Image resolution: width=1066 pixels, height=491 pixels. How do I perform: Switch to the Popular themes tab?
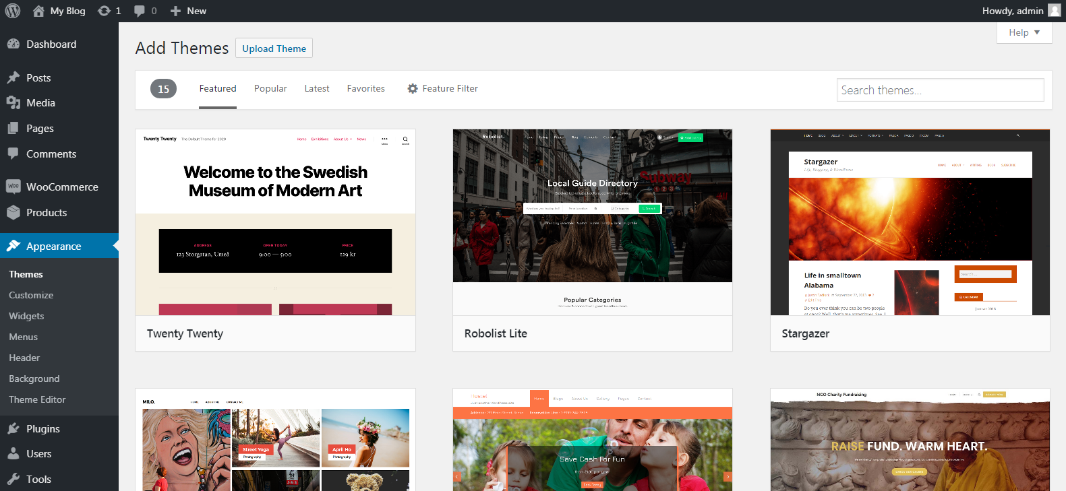[270, 88]
